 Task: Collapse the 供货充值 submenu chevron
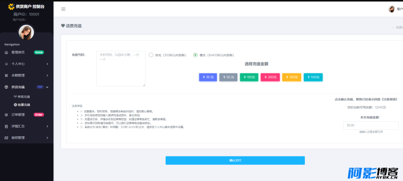pos(47,87)
